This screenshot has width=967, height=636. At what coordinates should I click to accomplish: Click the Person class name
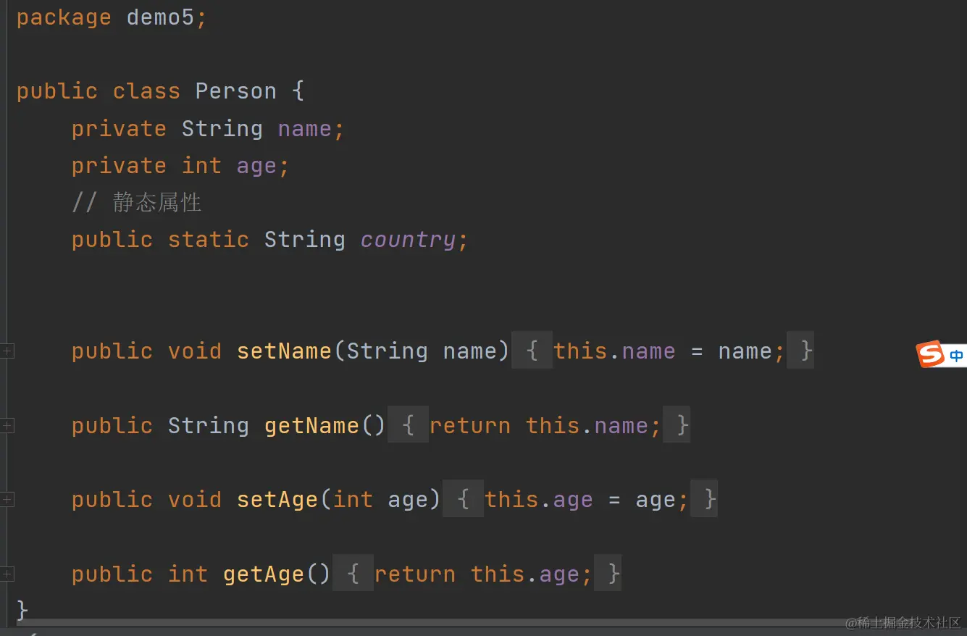tap(235, 91)
